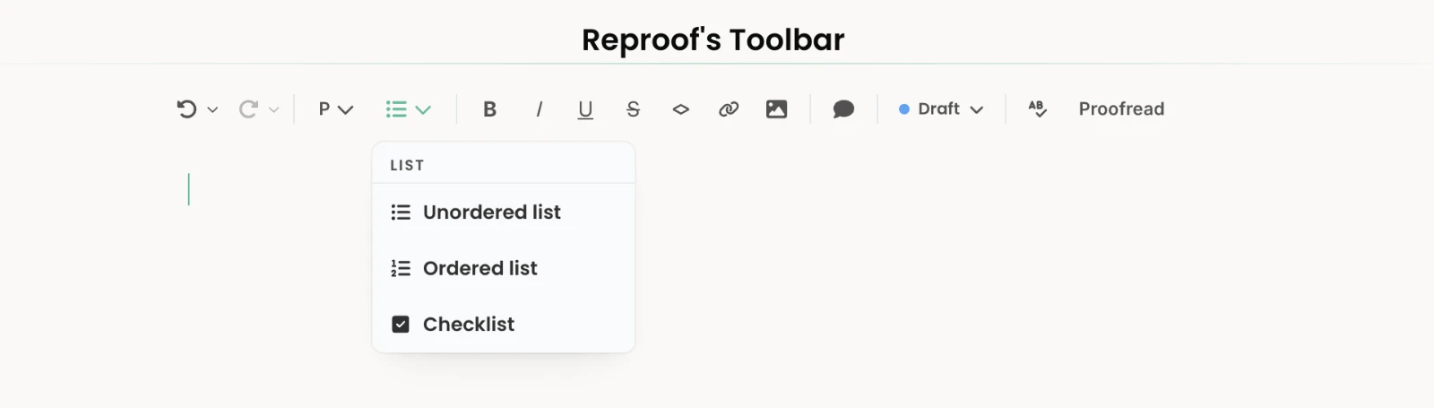This screenshot has width=1434, height=408.
Task: Click the undo arrow icon
Action: point(186,109)
